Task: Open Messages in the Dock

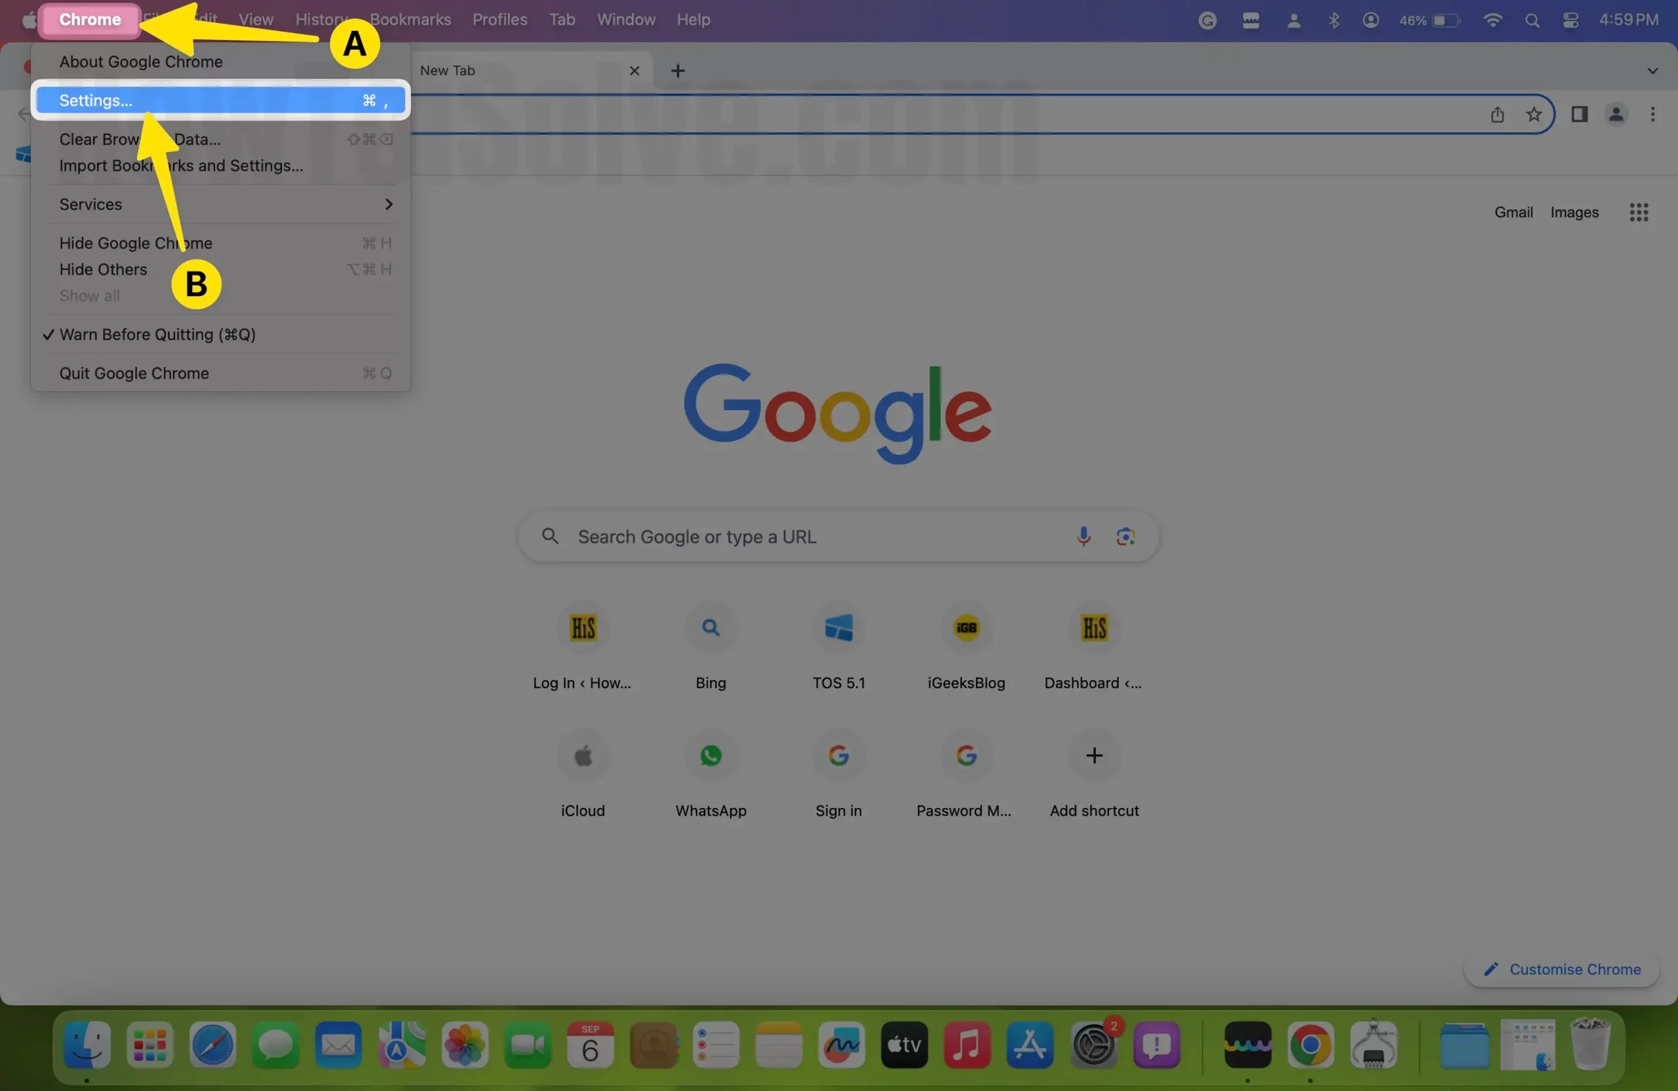Action: pos(275,1044)
